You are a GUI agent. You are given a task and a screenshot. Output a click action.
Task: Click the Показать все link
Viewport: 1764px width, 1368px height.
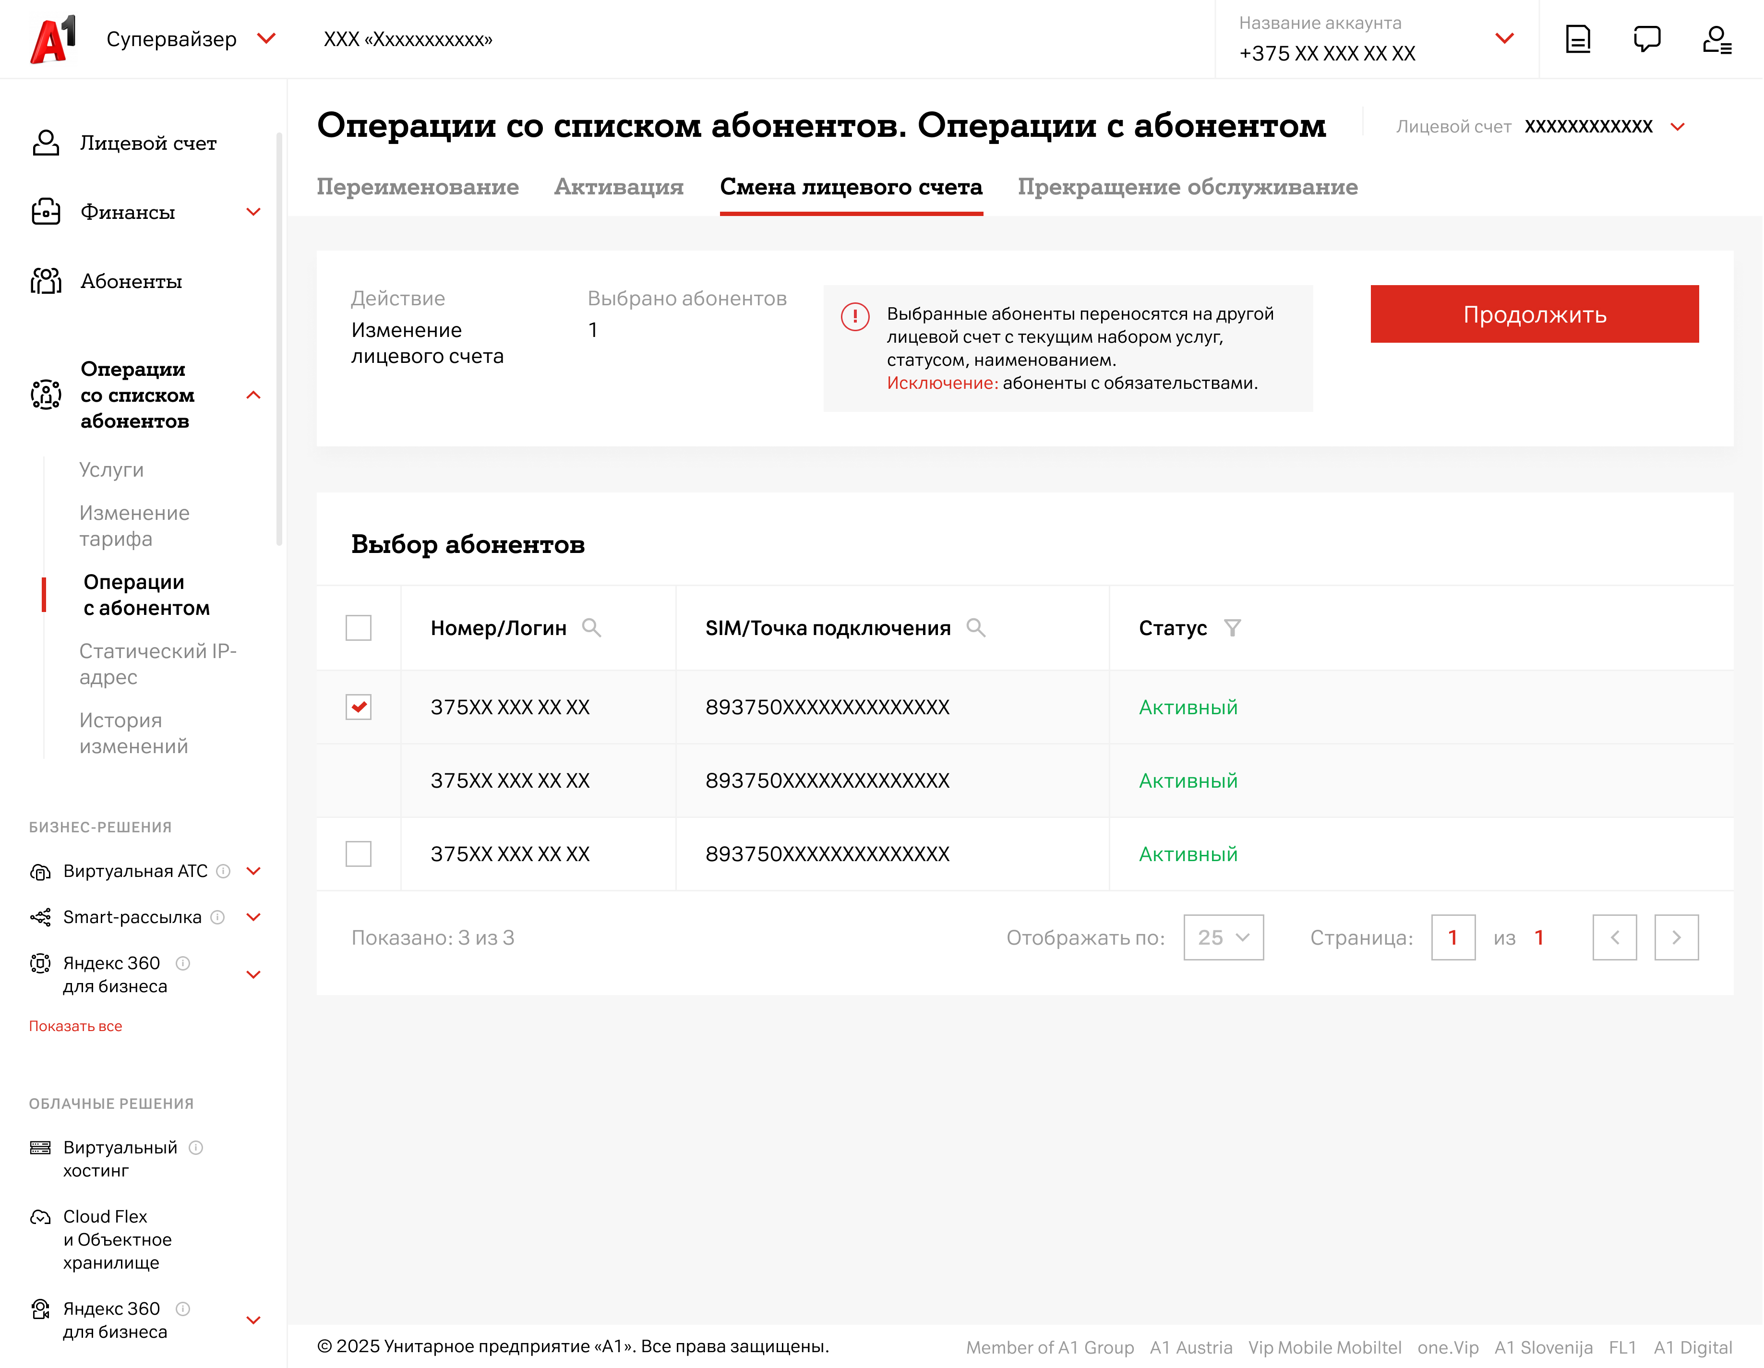[75, 1026]
